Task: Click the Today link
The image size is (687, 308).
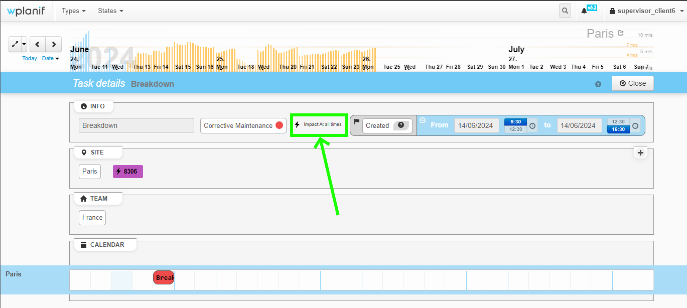Action: (29, 58)
